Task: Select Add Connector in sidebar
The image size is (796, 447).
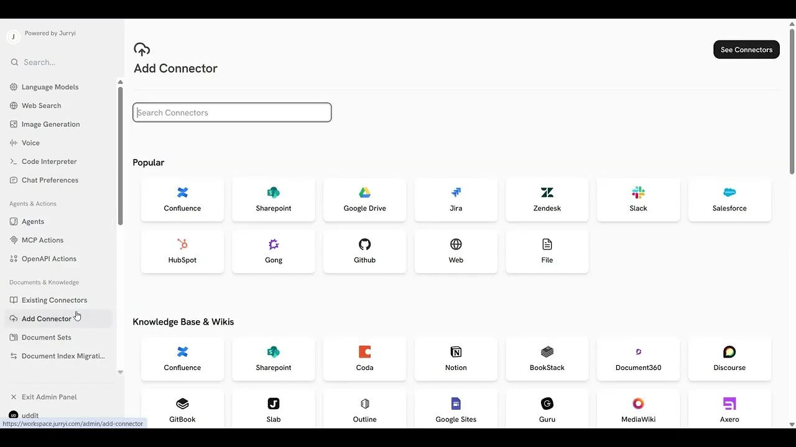Action: coord(58,318)
